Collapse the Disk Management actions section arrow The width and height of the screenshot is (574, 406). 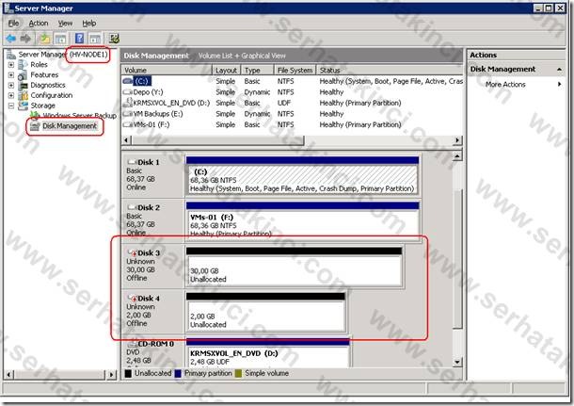(x=559, y=70)
